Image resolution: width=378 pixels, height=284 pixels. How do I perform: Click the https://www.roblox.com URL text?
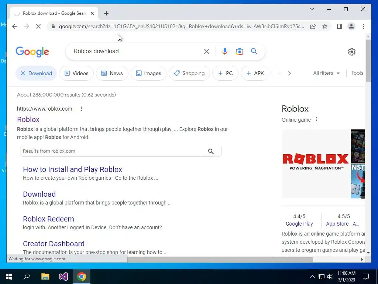(45, 109)
